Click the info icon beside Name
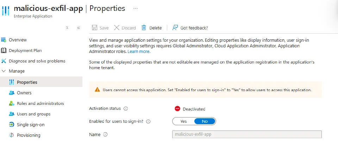Image resolution: width=338 pixels, height=141 pixels. tap(105, 135)
